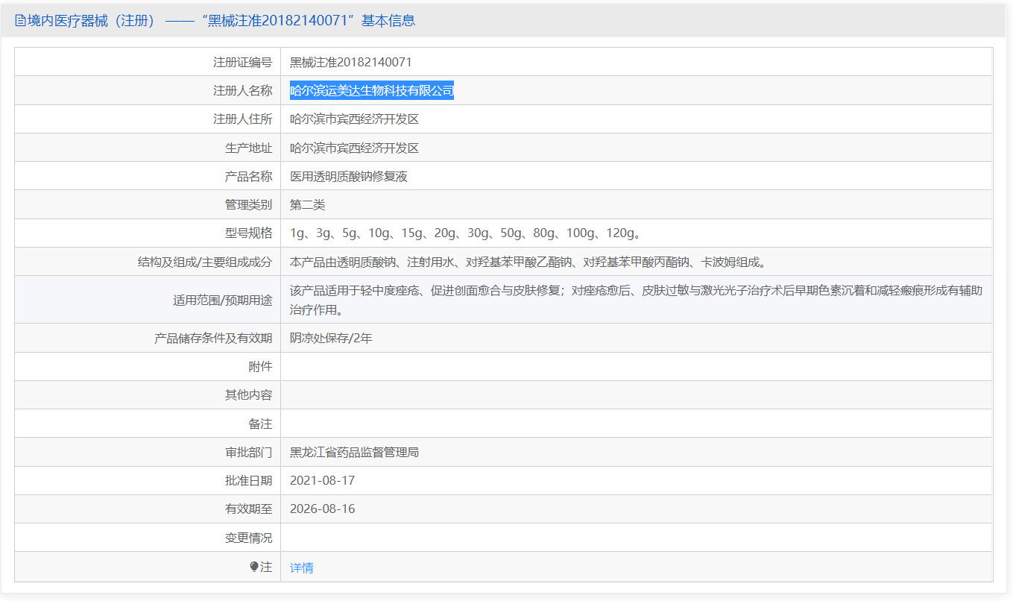Click the 批准日期 label

point(249,481)
